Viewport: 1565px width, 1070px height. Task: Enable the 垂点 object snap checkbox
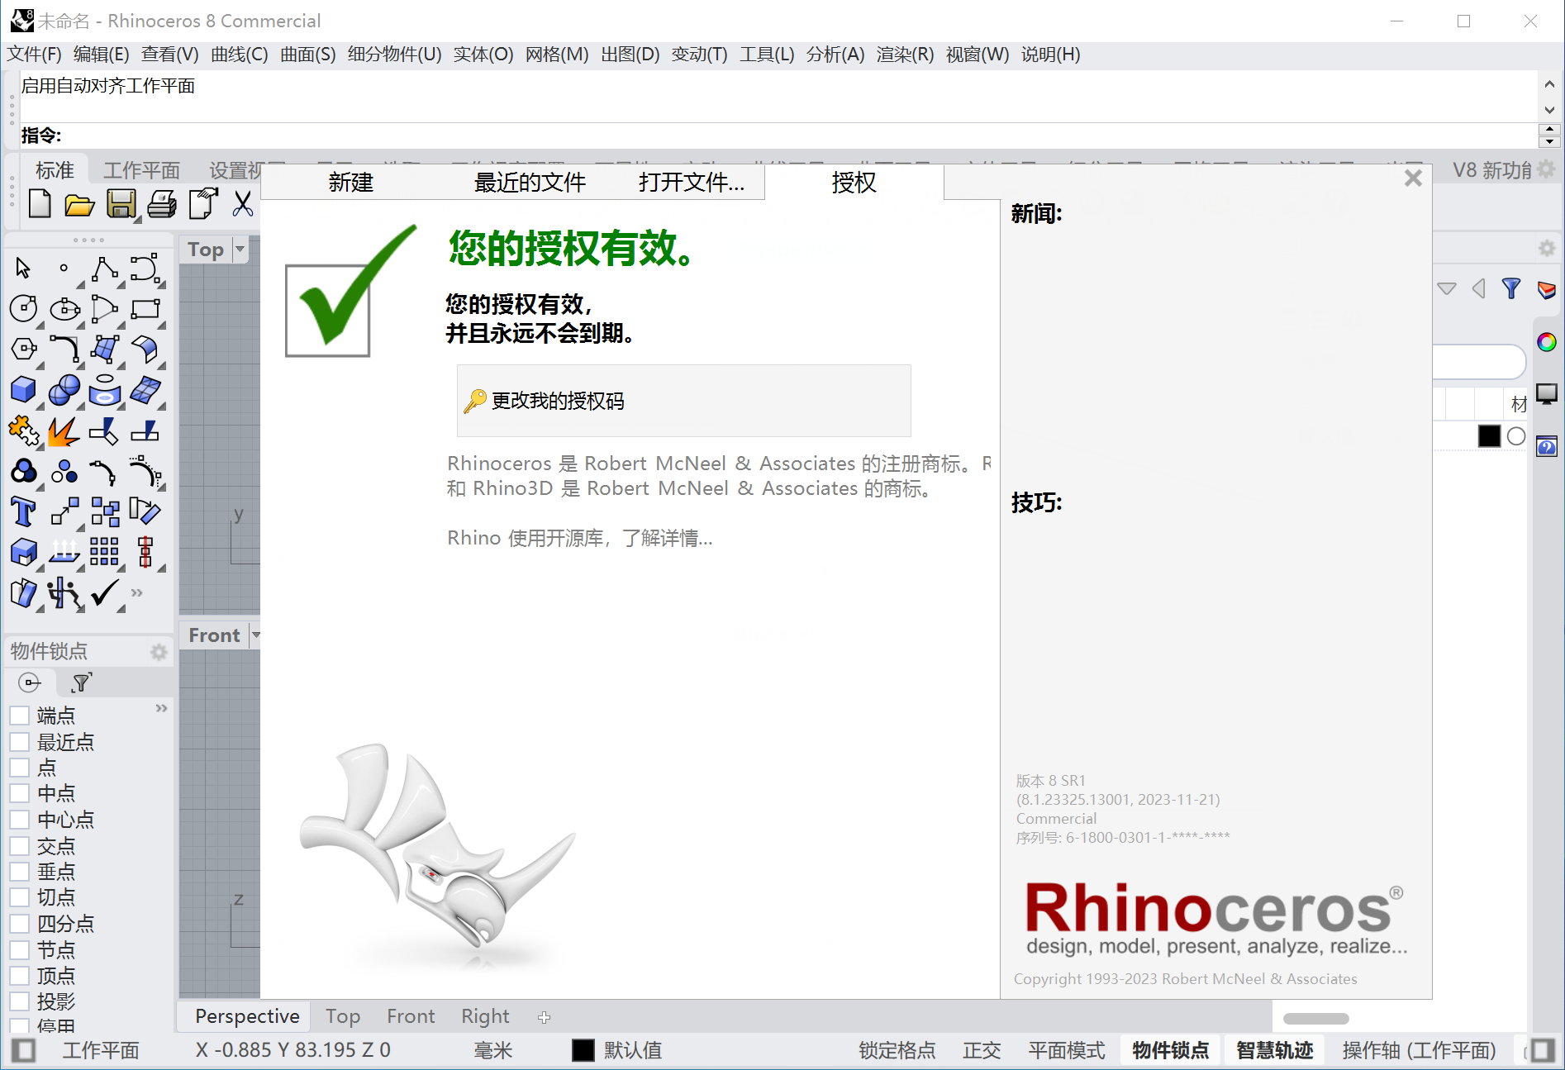click(20, 872)
